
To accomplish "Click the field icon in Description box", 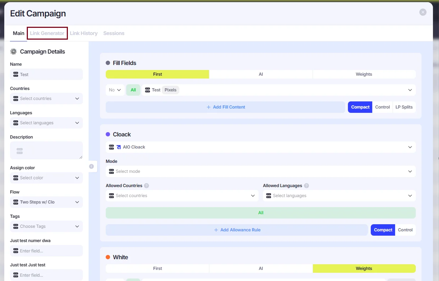I will tap(20, 151).
